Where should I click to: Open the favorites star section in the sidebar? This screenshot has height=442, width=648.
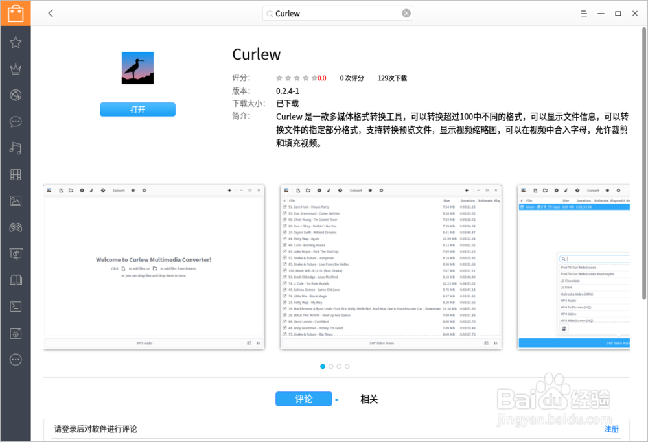click(x=16, y=42)
